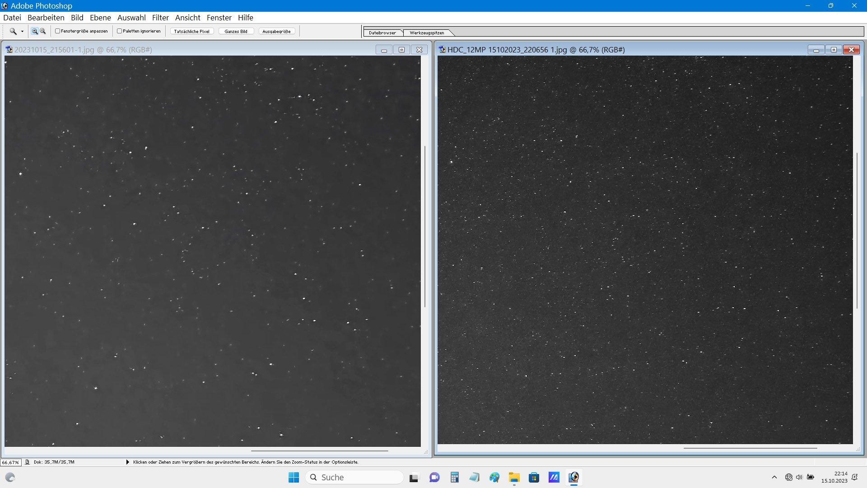
Task: Click the HDC_12MP document title icon
Action: [x=442, y=50]
